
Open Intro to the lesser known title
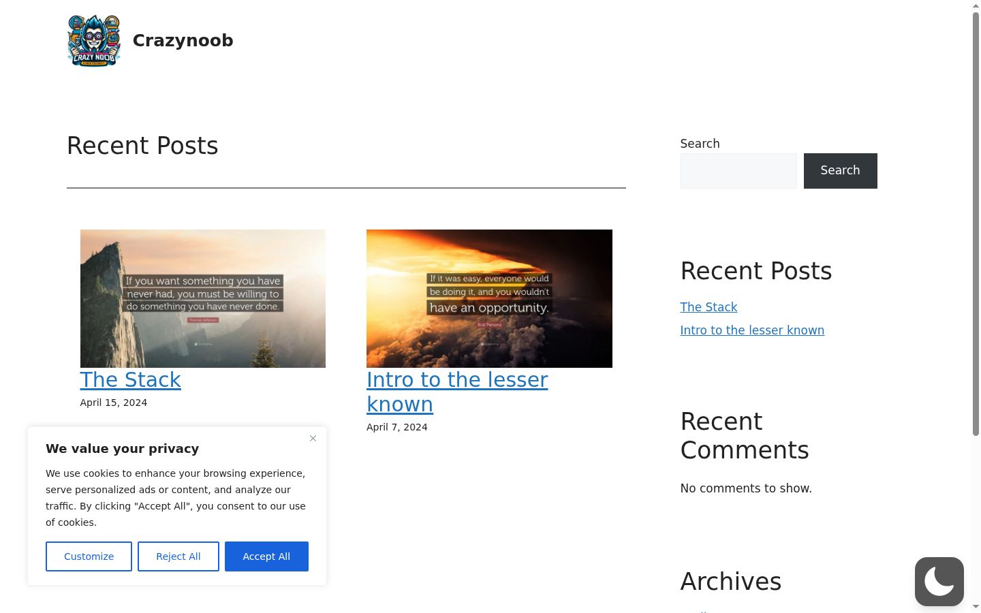tap(457, 392)
